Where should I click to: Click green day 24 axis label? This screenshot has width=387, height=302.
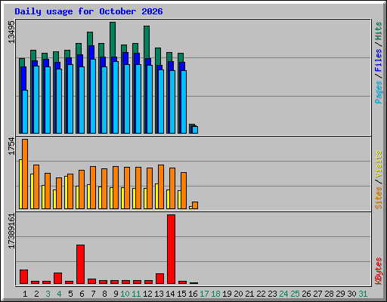[x=283, y=294]
